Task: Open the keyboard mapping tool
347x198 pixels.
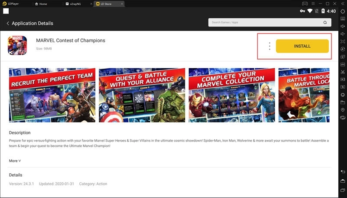Action: pos(343,18)
